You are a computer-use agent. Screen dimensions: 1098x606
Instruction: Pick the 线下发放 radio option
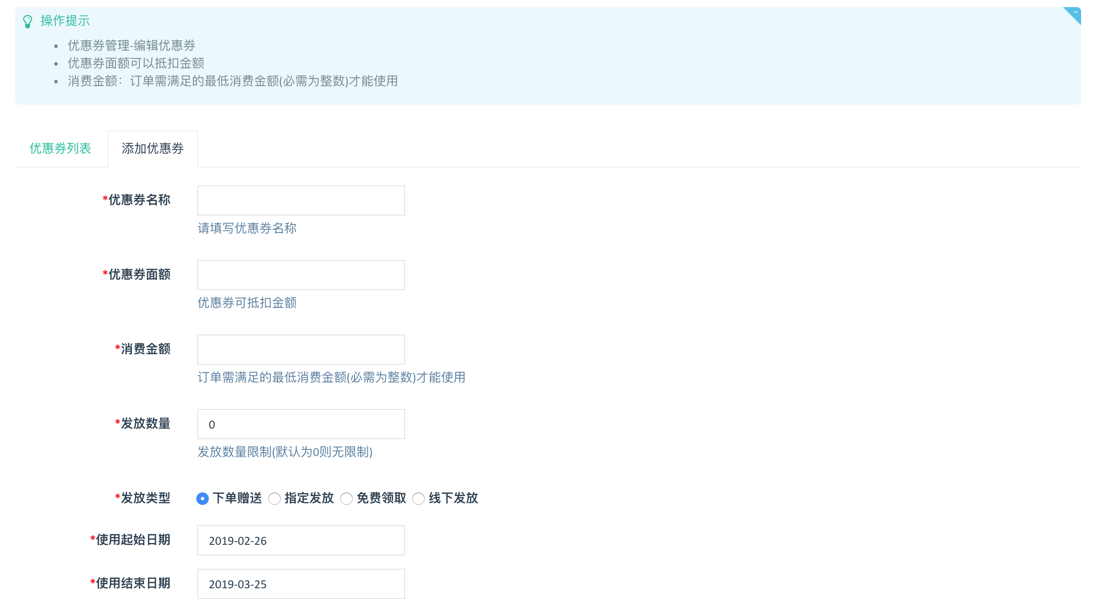click(x=418, y=499)
